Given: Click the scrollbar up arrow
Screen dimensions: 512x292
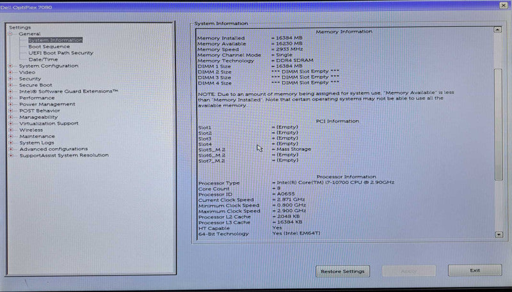Looking at the screenshot, I should tap(497, 29).
